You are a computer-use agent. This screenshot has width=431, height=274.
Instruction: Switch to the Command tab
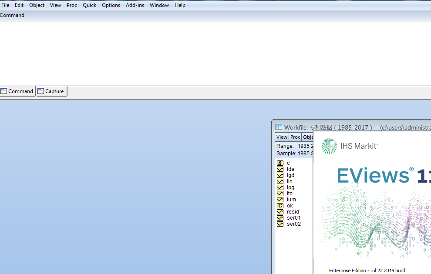[x=17, y=91]
